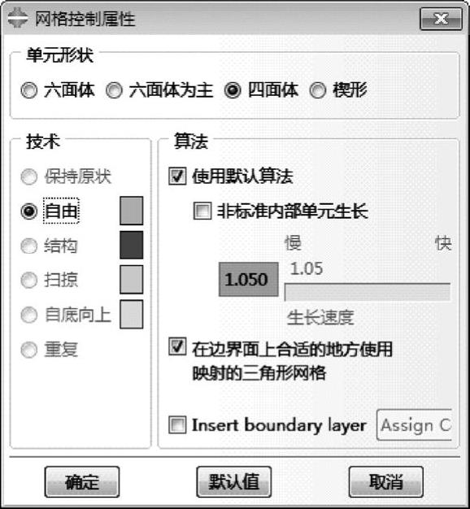
Task: Click the color swatch beside 扫掠
Action: pyautogui.click(x=131, y=280)
